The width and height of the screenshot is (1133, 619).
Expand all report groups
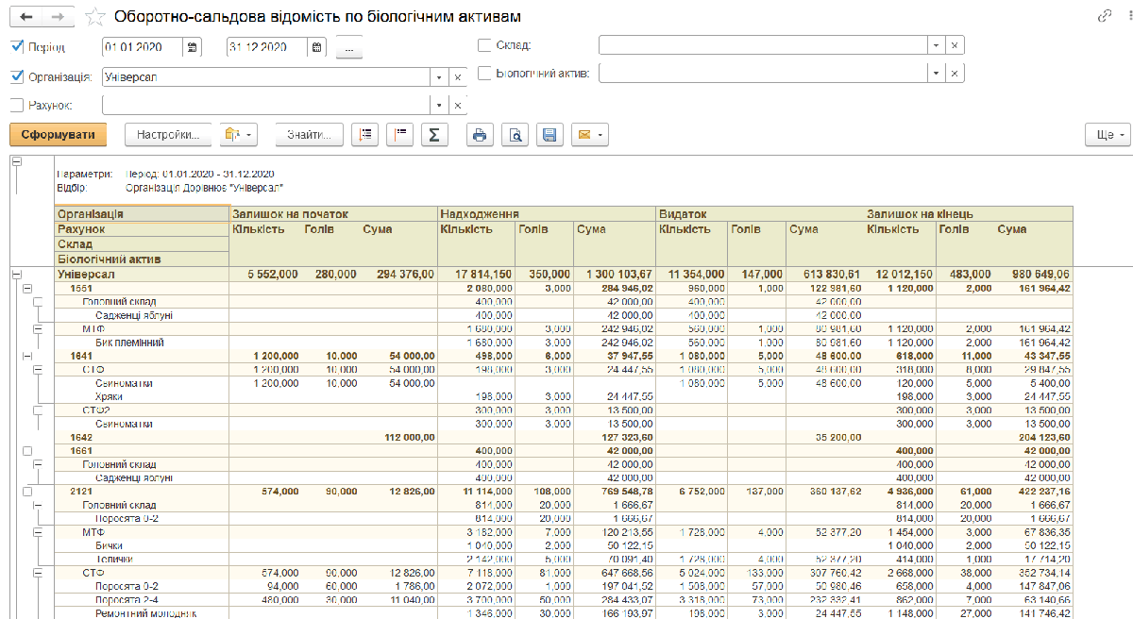(364, 135)
